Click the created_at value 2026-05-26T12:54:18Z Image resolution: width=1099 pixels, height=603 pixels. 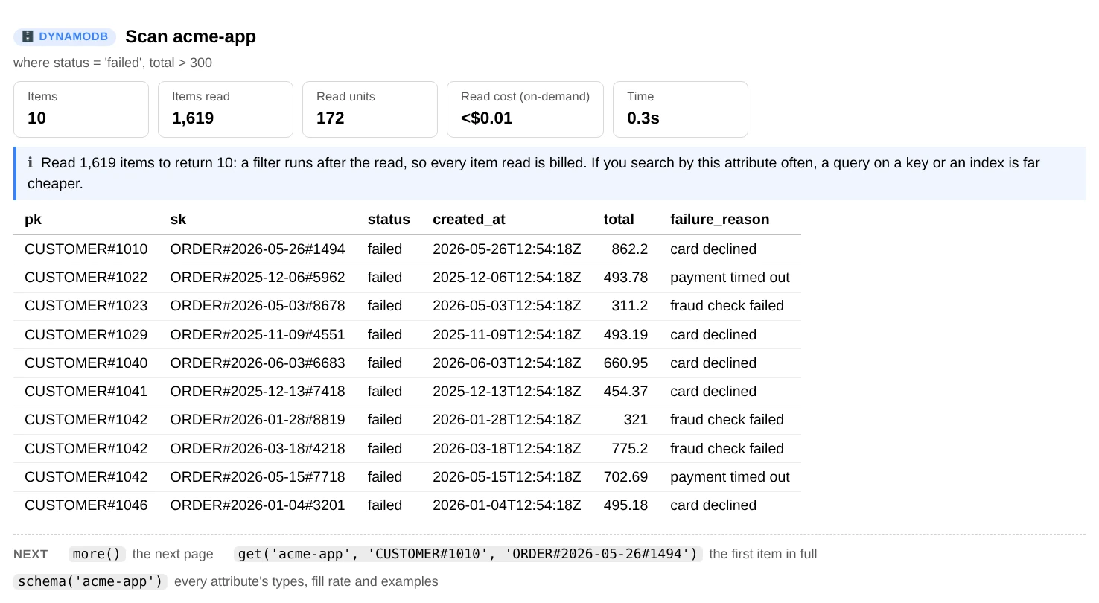(507, 249)
